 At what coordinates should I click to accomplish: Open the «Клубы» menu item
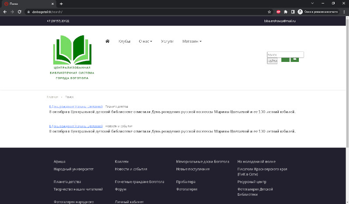124,41
